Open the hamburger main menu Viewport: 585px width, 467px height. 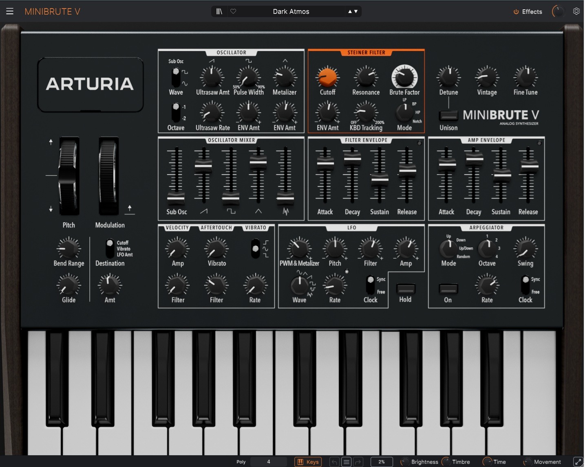click(10, 11)
